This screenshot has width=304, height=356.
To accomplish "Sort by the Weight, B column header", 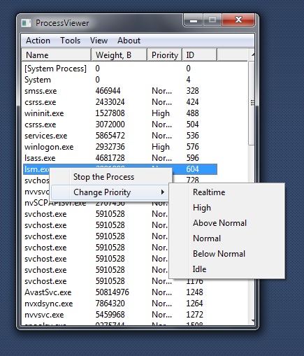I will click(x=119, y=55).
